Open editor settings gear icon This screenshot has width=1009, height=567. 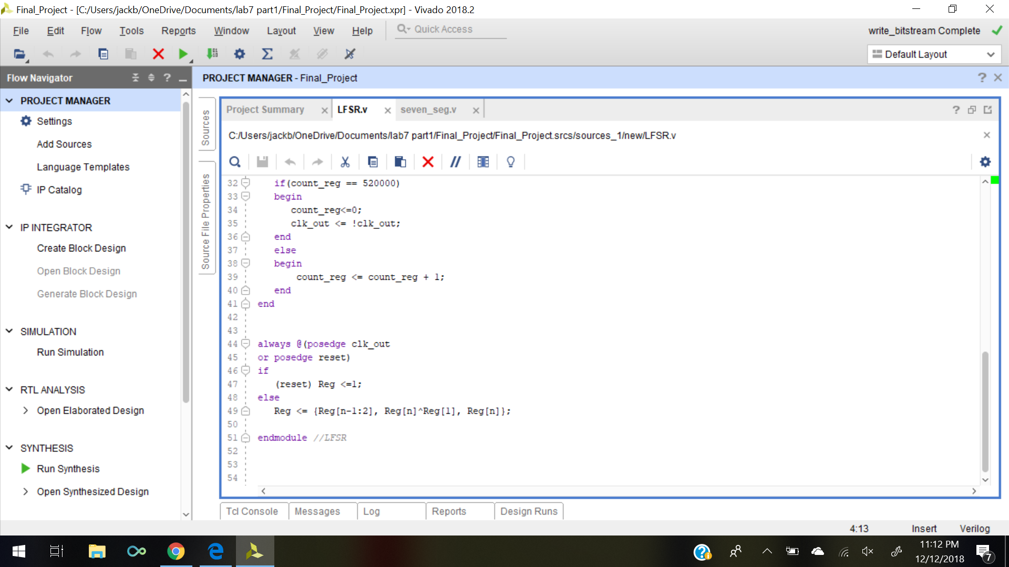point(985,162)
